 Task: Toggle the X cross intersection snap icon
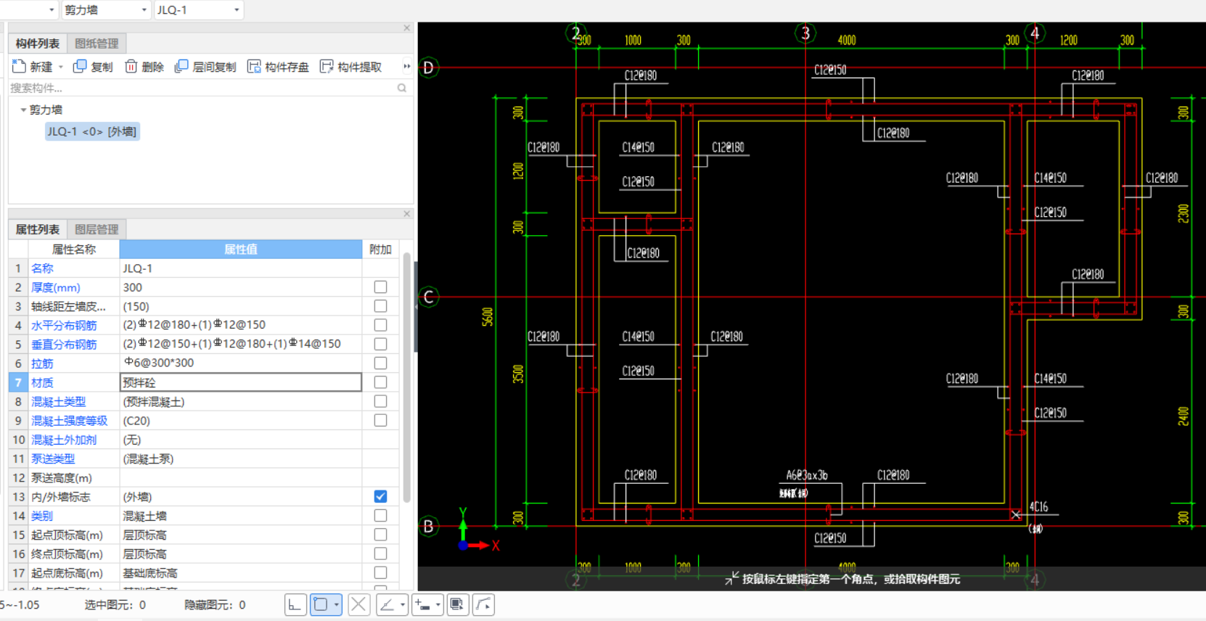pos(358,604)
